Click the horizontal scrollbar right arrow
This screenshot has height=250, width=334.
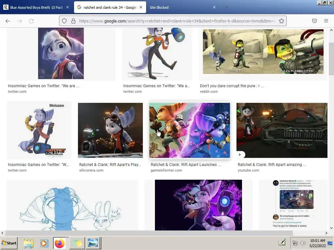click(x=326, y=233)
